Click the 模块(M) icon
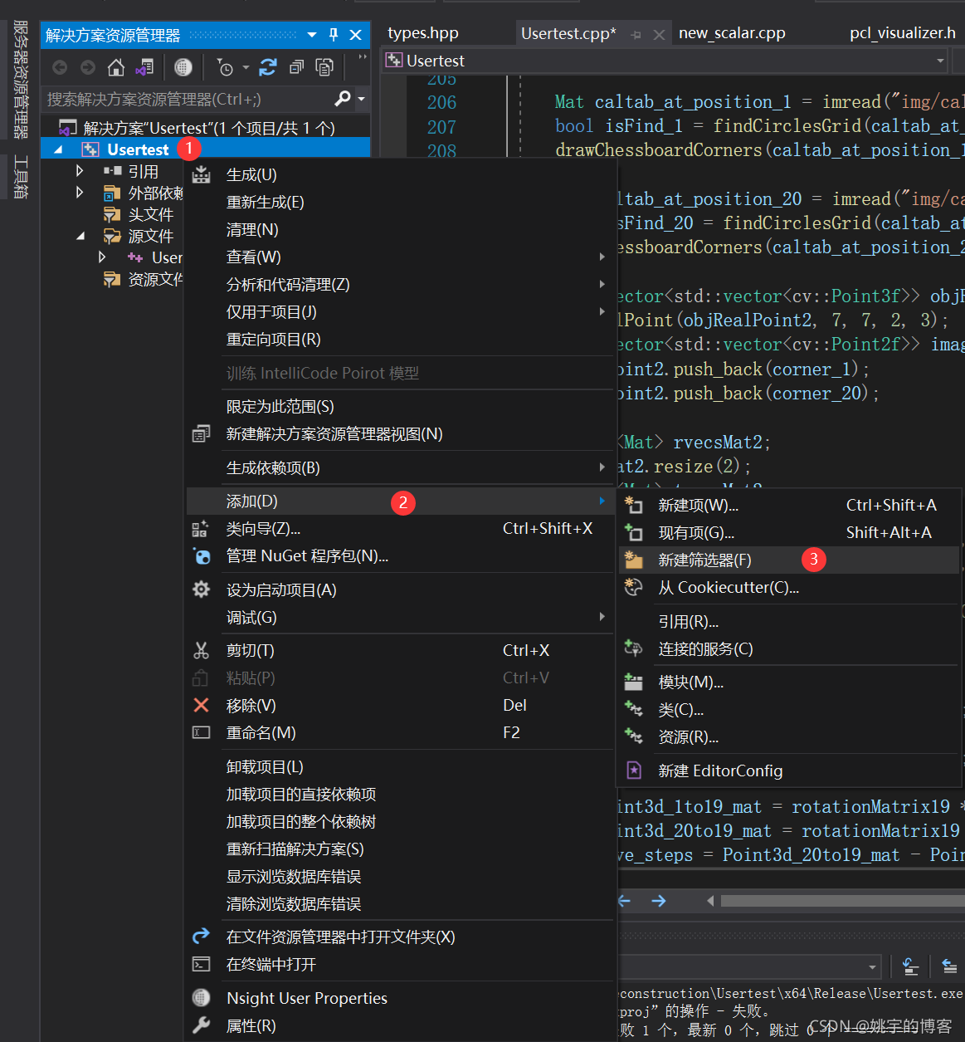The width and height of the screenshot is (965, 1042). [x=634, y=682]
